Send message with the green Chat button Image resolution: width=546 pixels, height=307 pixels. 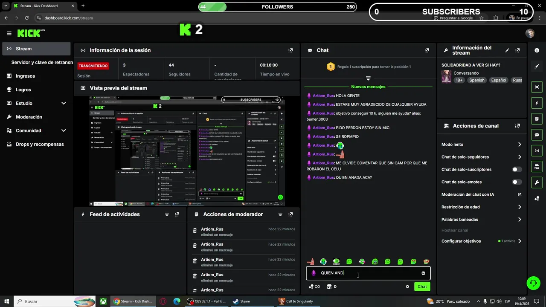point(422,287)
